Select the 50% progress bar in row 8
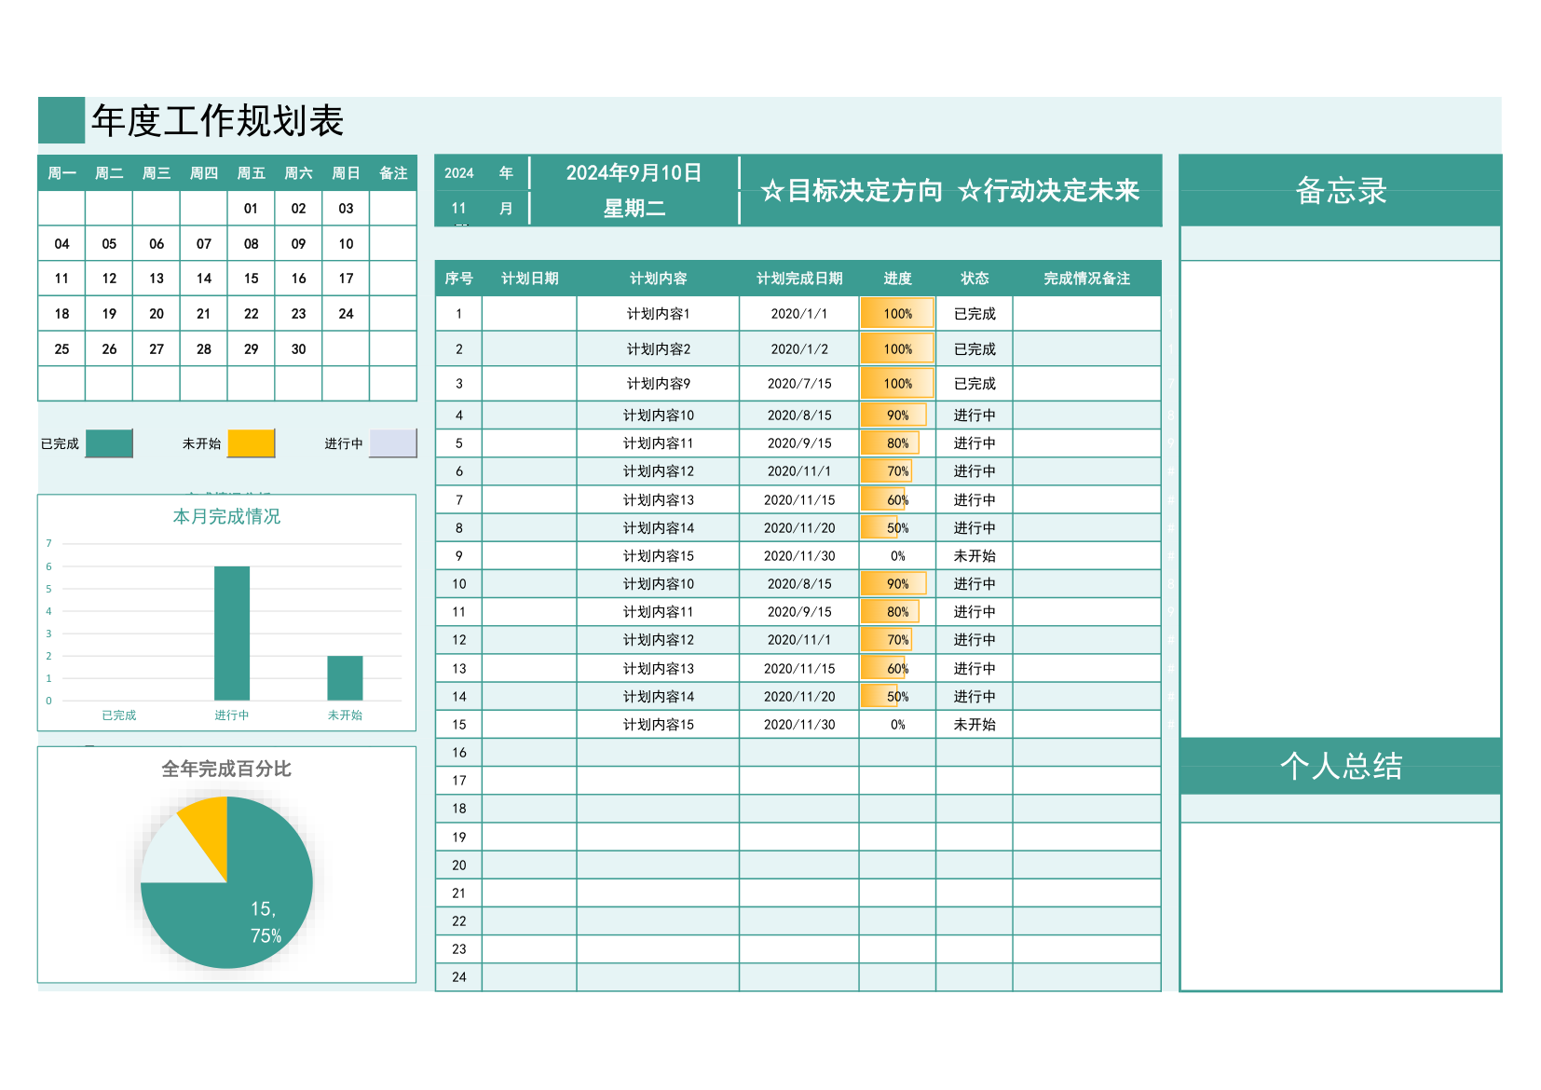The width and height of the screenshot is (1541, 1090). [x=880, y=528]
